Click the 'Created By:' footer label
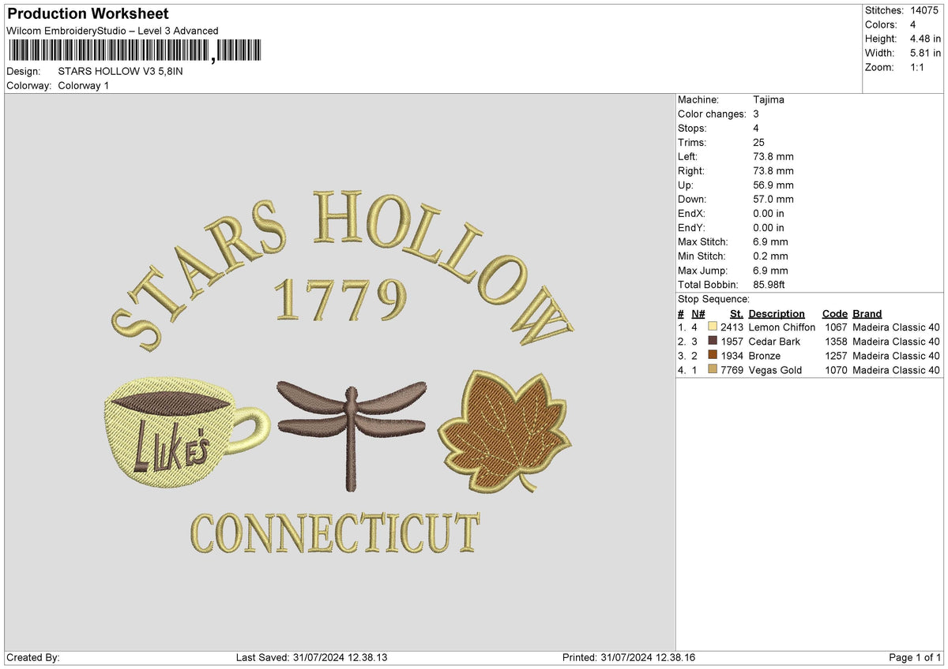 [33, 658]
